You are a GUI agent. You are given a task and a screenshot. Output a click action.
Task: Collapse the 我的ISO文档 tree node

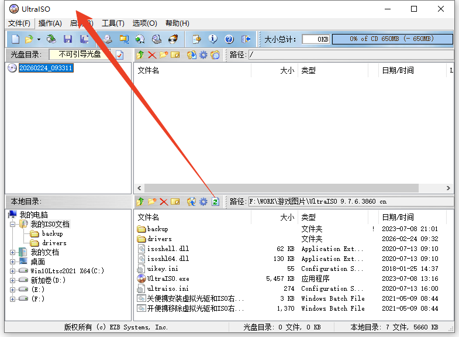point(13,224)
